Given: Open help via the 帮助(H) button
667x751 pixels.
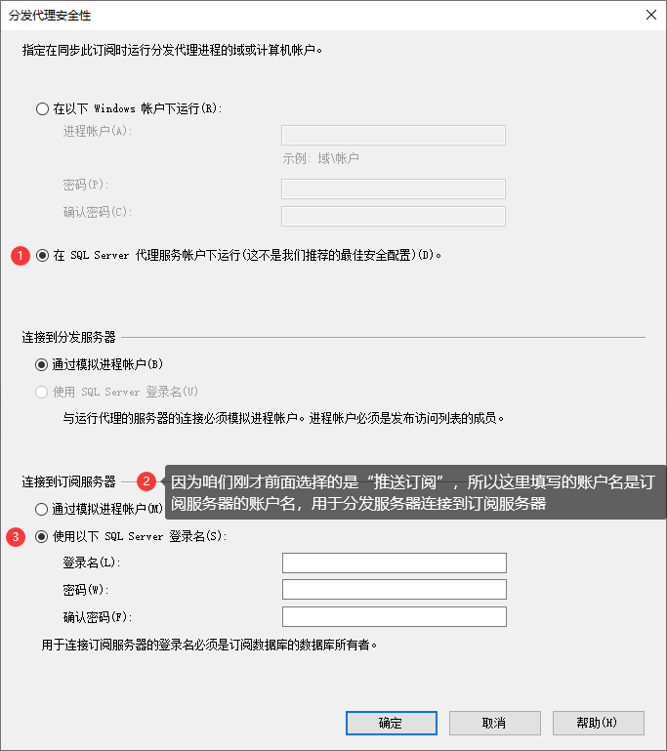Looking at the screenshot, I should click(598, 724).
